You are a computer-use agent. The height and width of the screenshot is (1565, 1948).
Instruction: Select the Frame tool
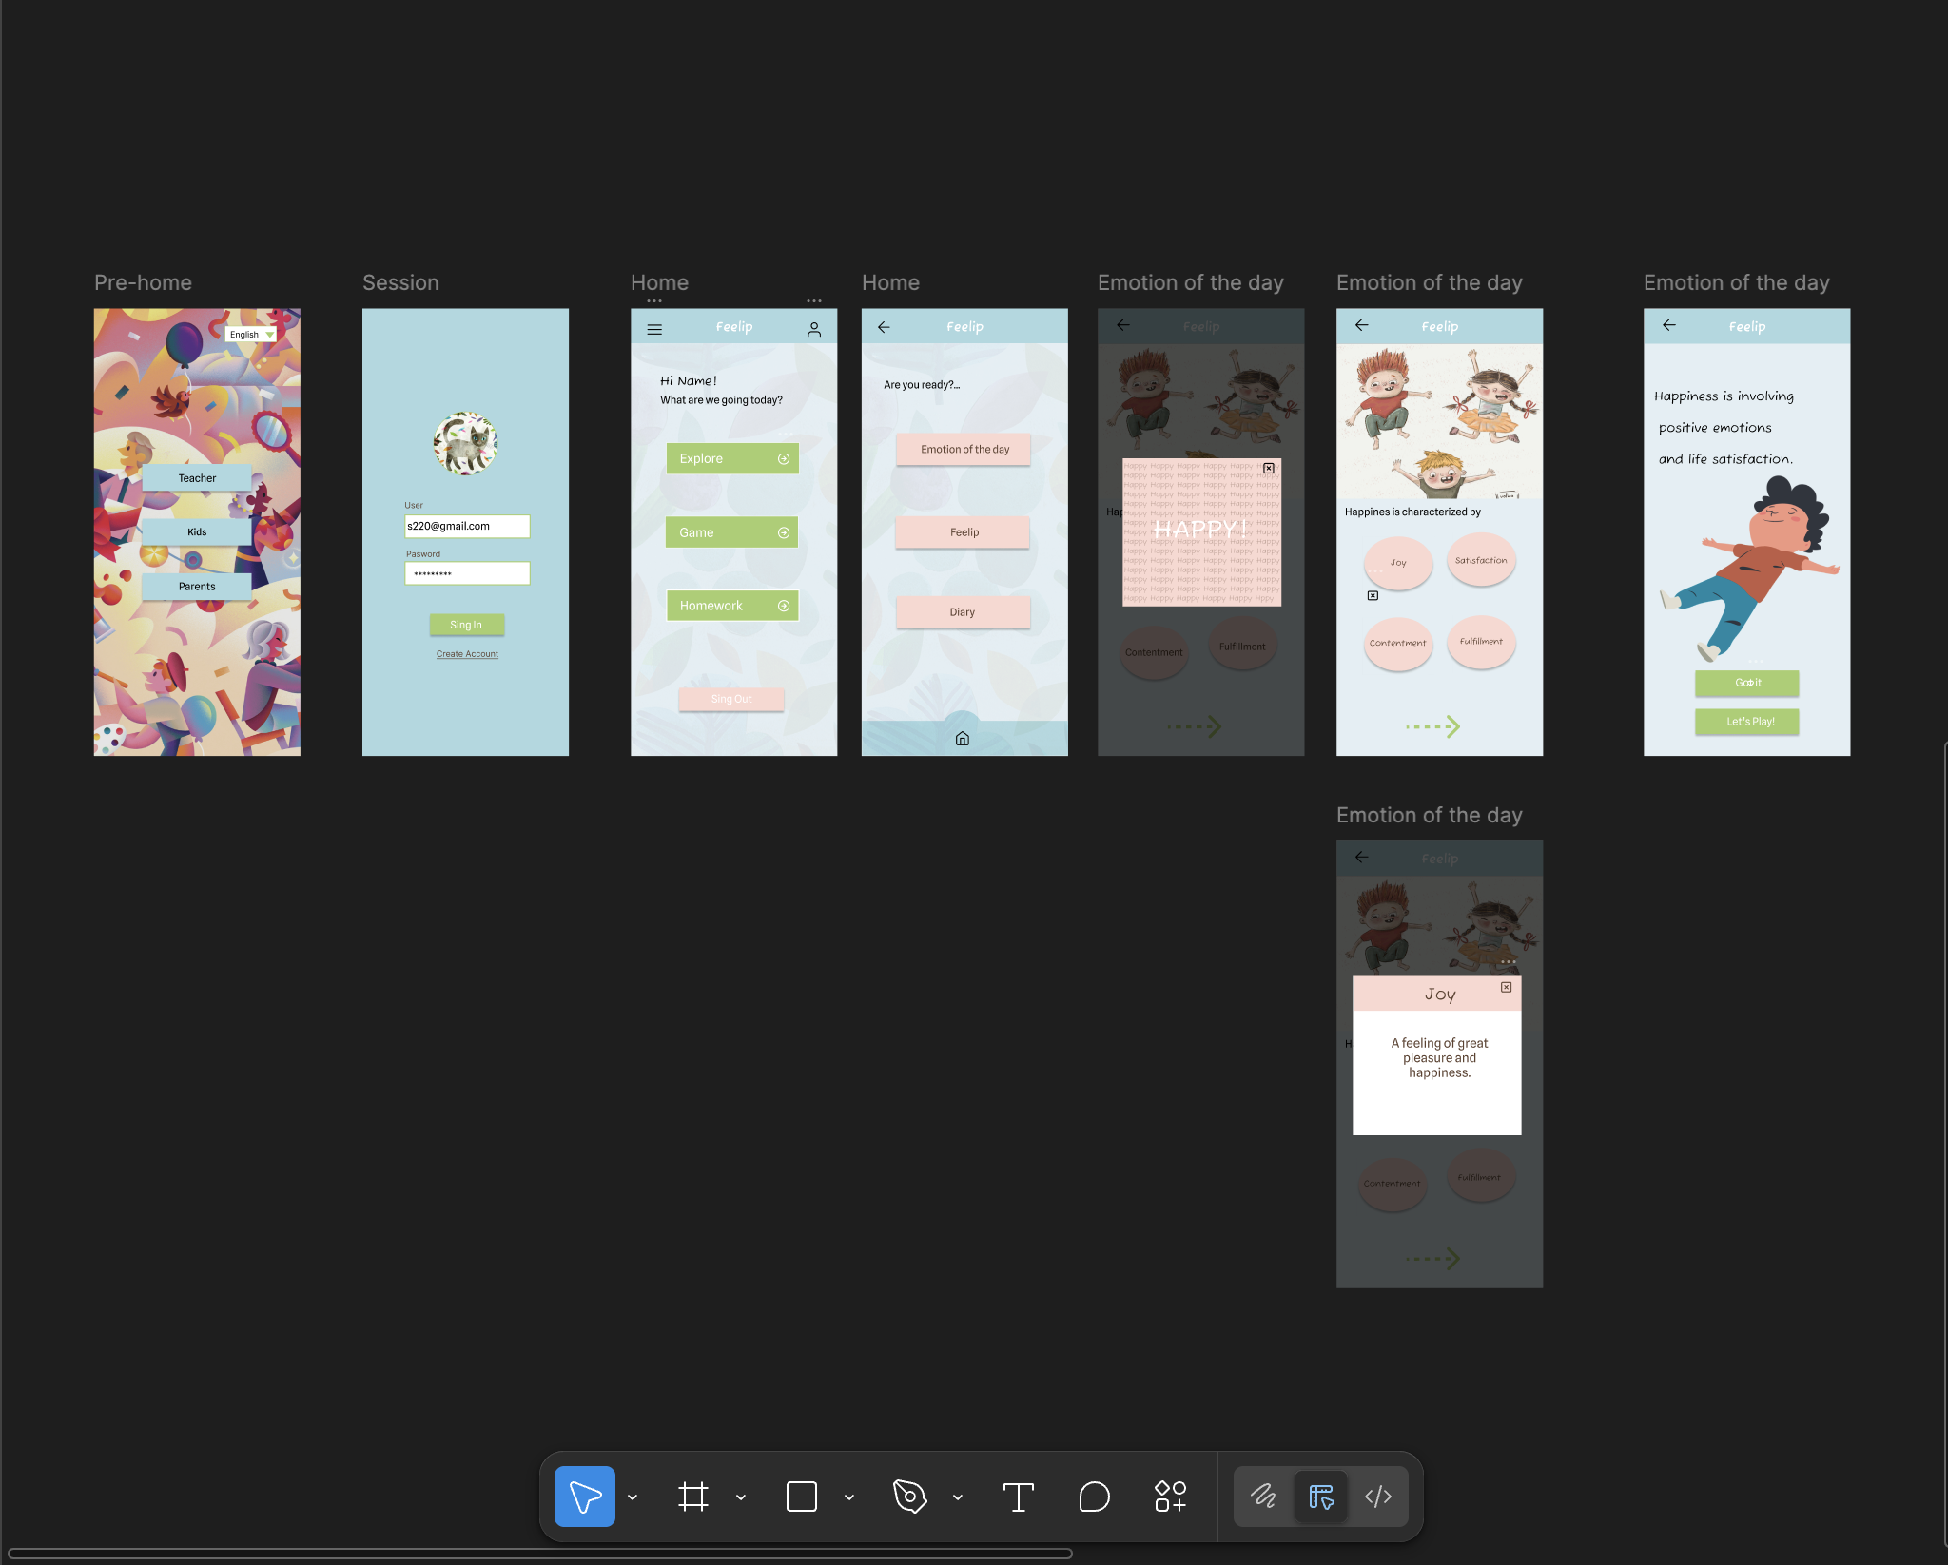pos(693,1497)
